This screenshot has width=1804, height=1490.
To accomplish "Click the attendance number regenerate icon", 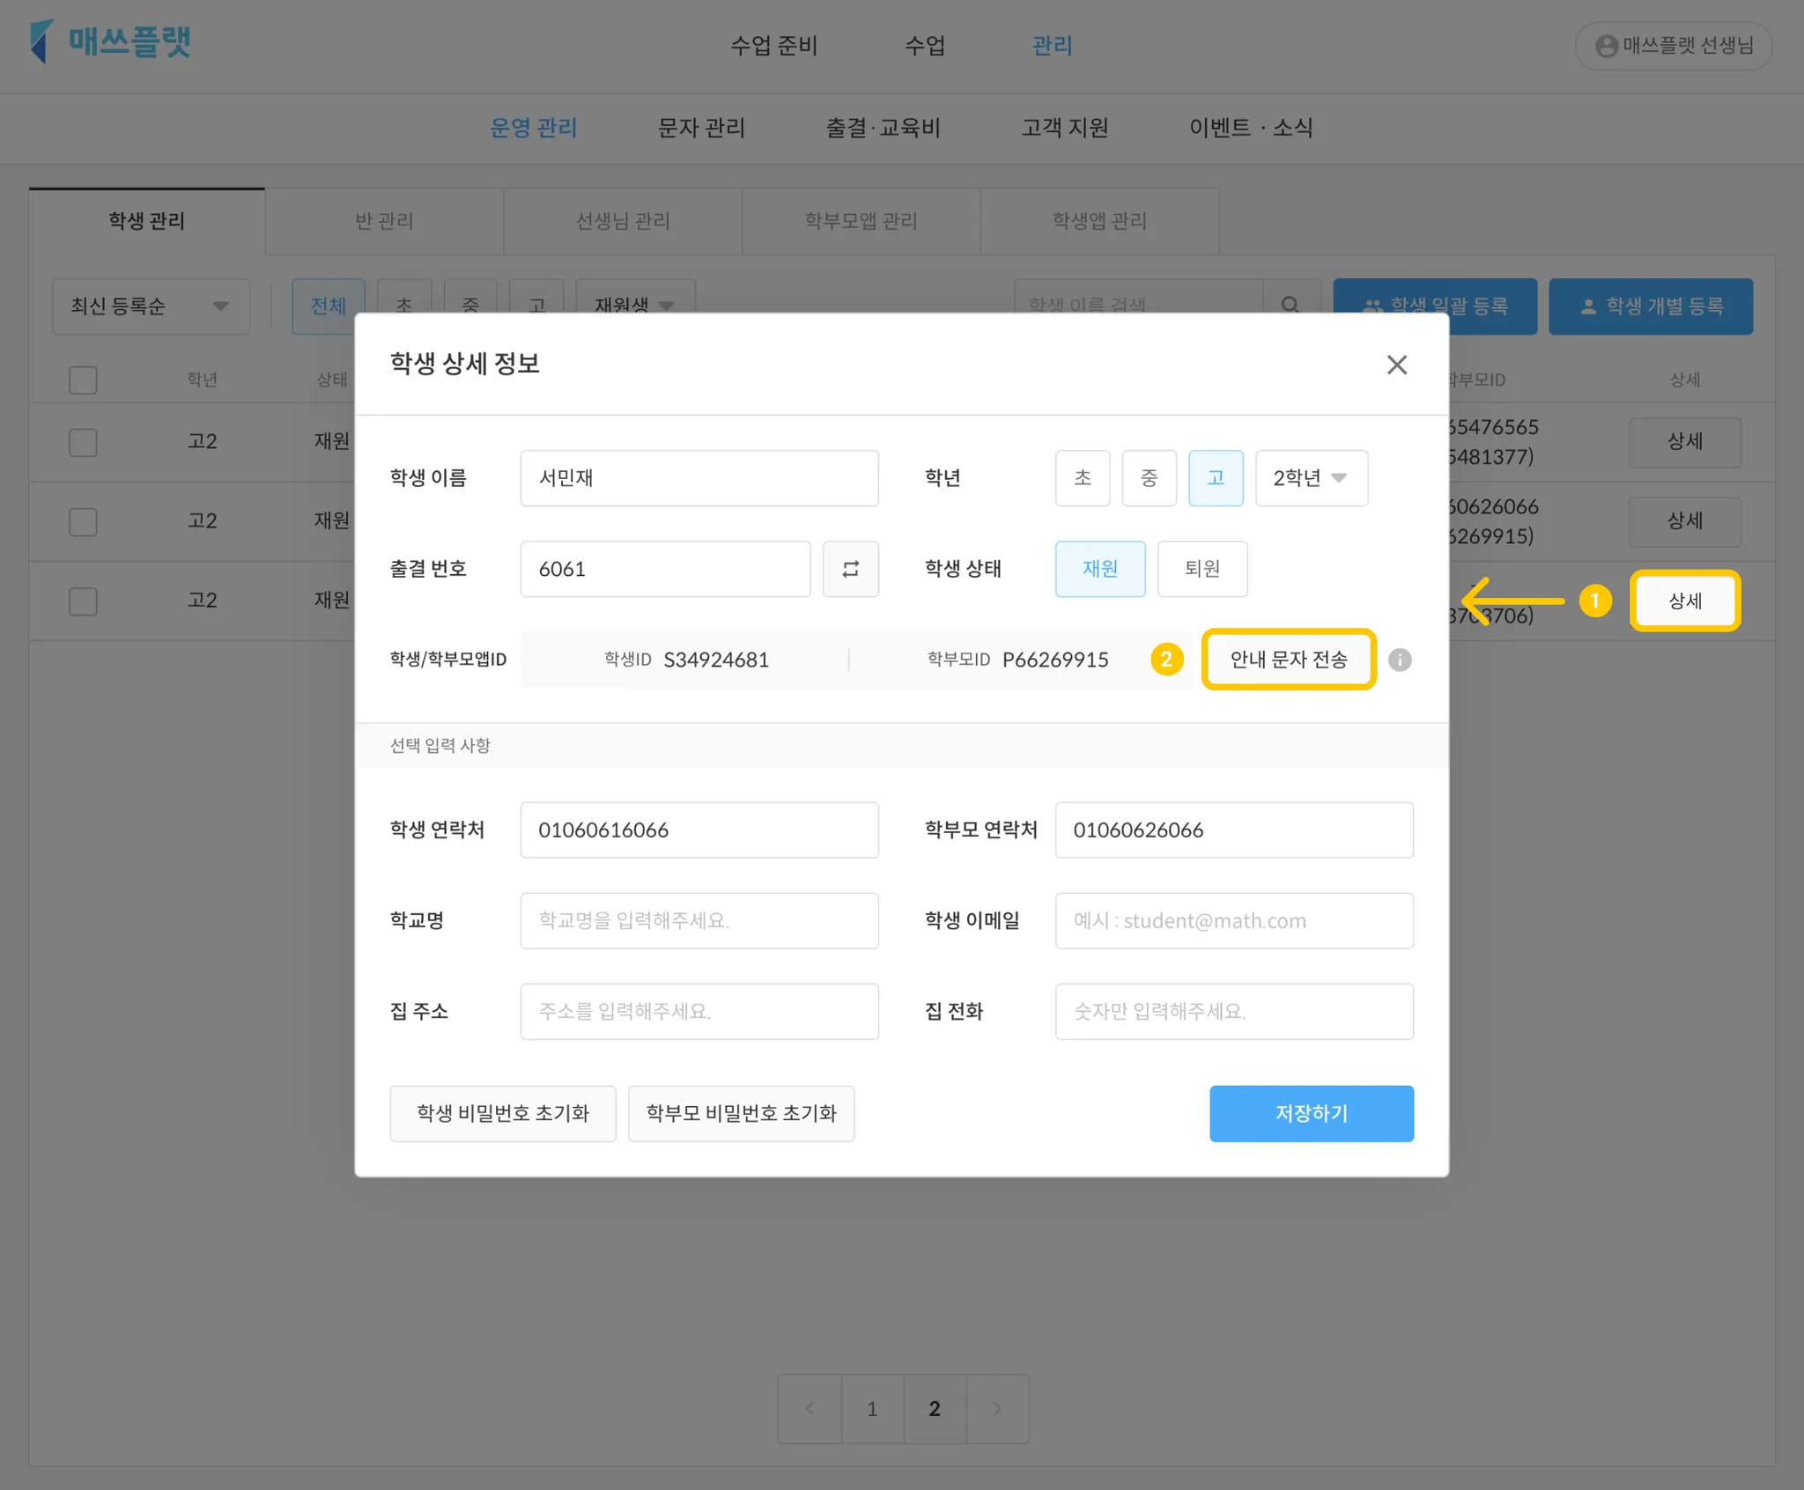I will pyautogui.click(x=850, y=569).
